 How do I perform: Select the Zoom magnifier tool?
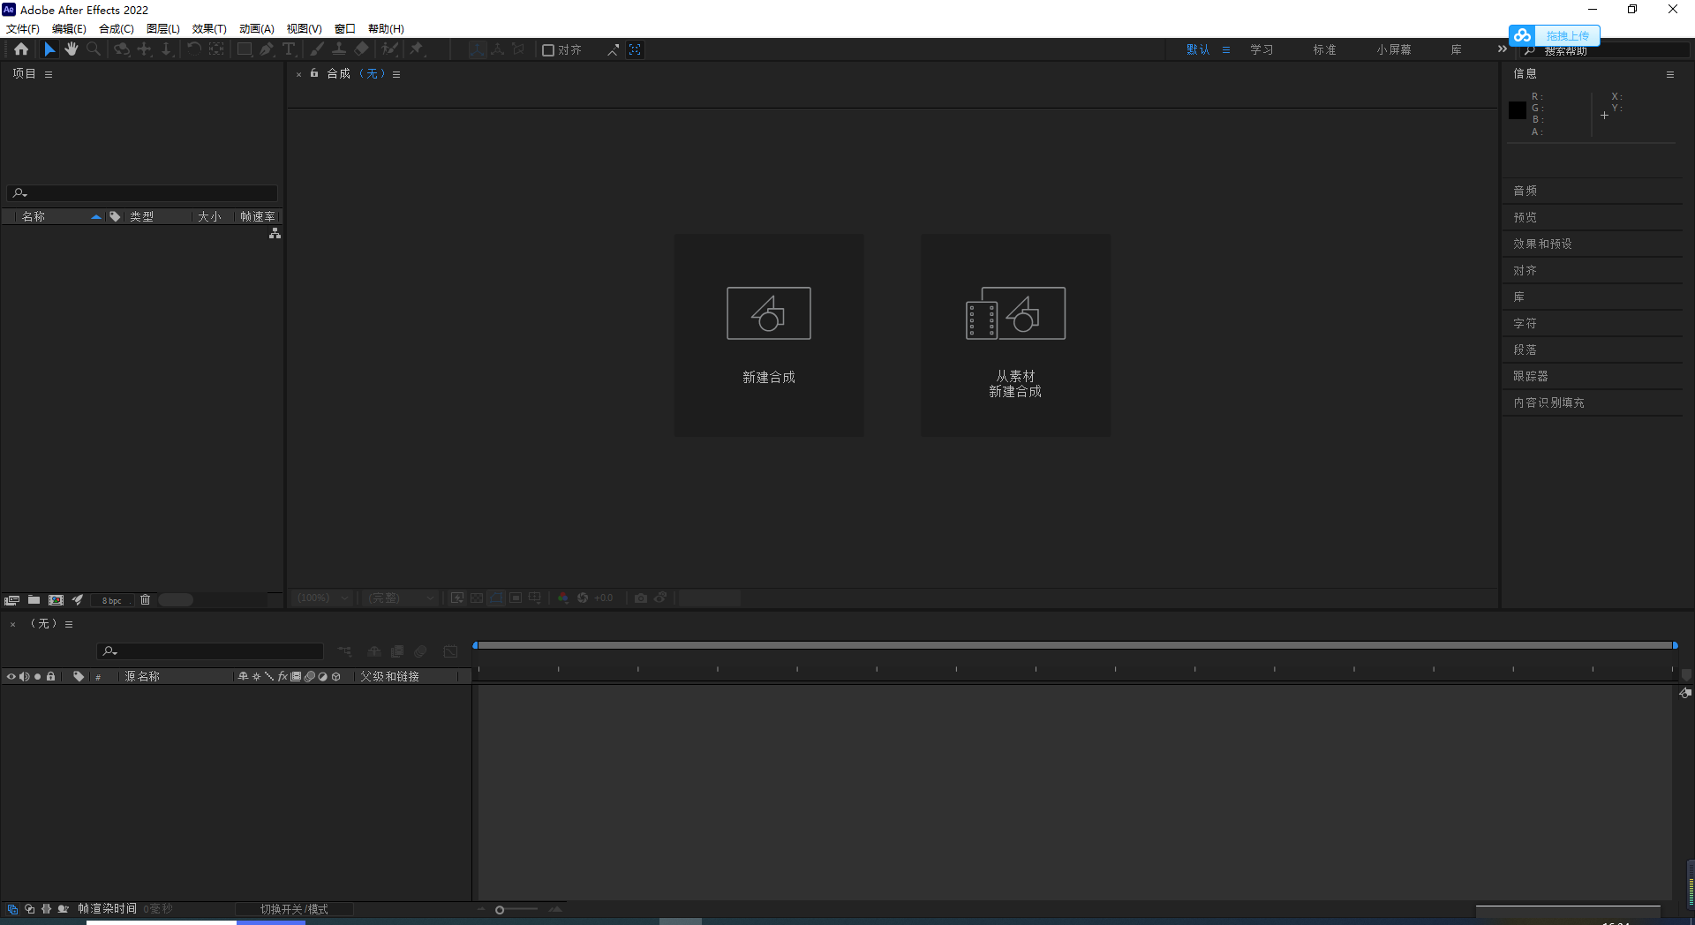point(94,49)
